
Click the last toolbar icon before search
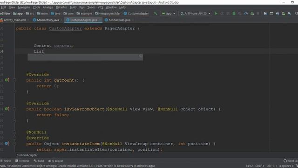click(289, 14)
